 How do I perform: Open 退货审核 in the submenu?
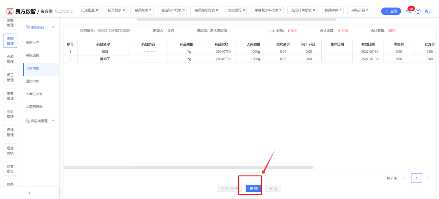click(33, 81)
